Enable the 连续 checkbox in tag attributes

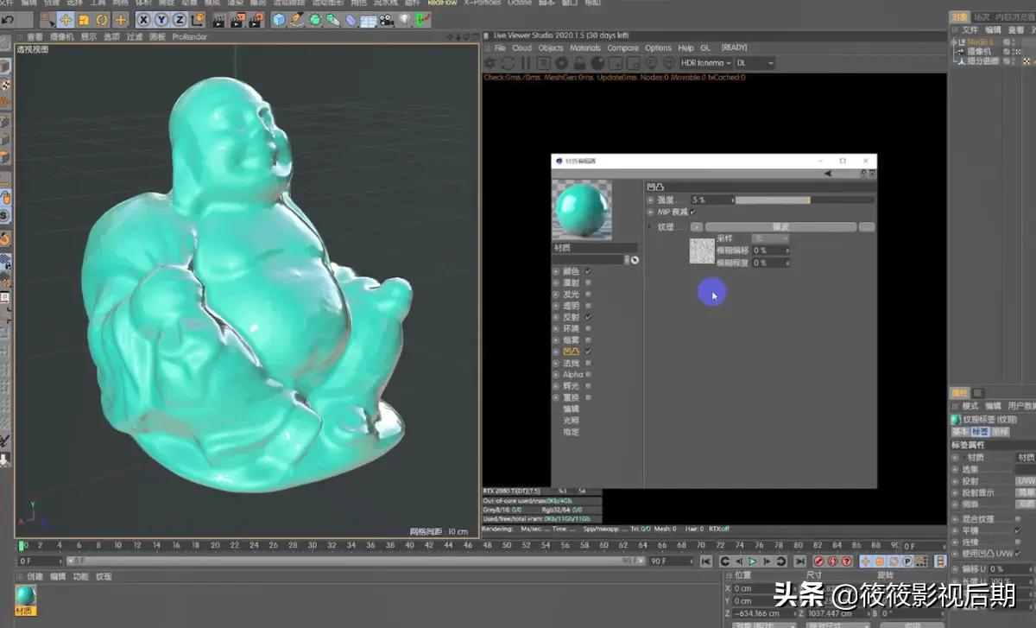[1019, 542]
